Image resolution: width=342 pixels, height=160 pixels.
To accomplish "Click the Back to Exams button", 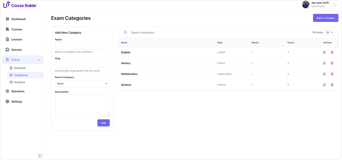I will coord(326,18).
